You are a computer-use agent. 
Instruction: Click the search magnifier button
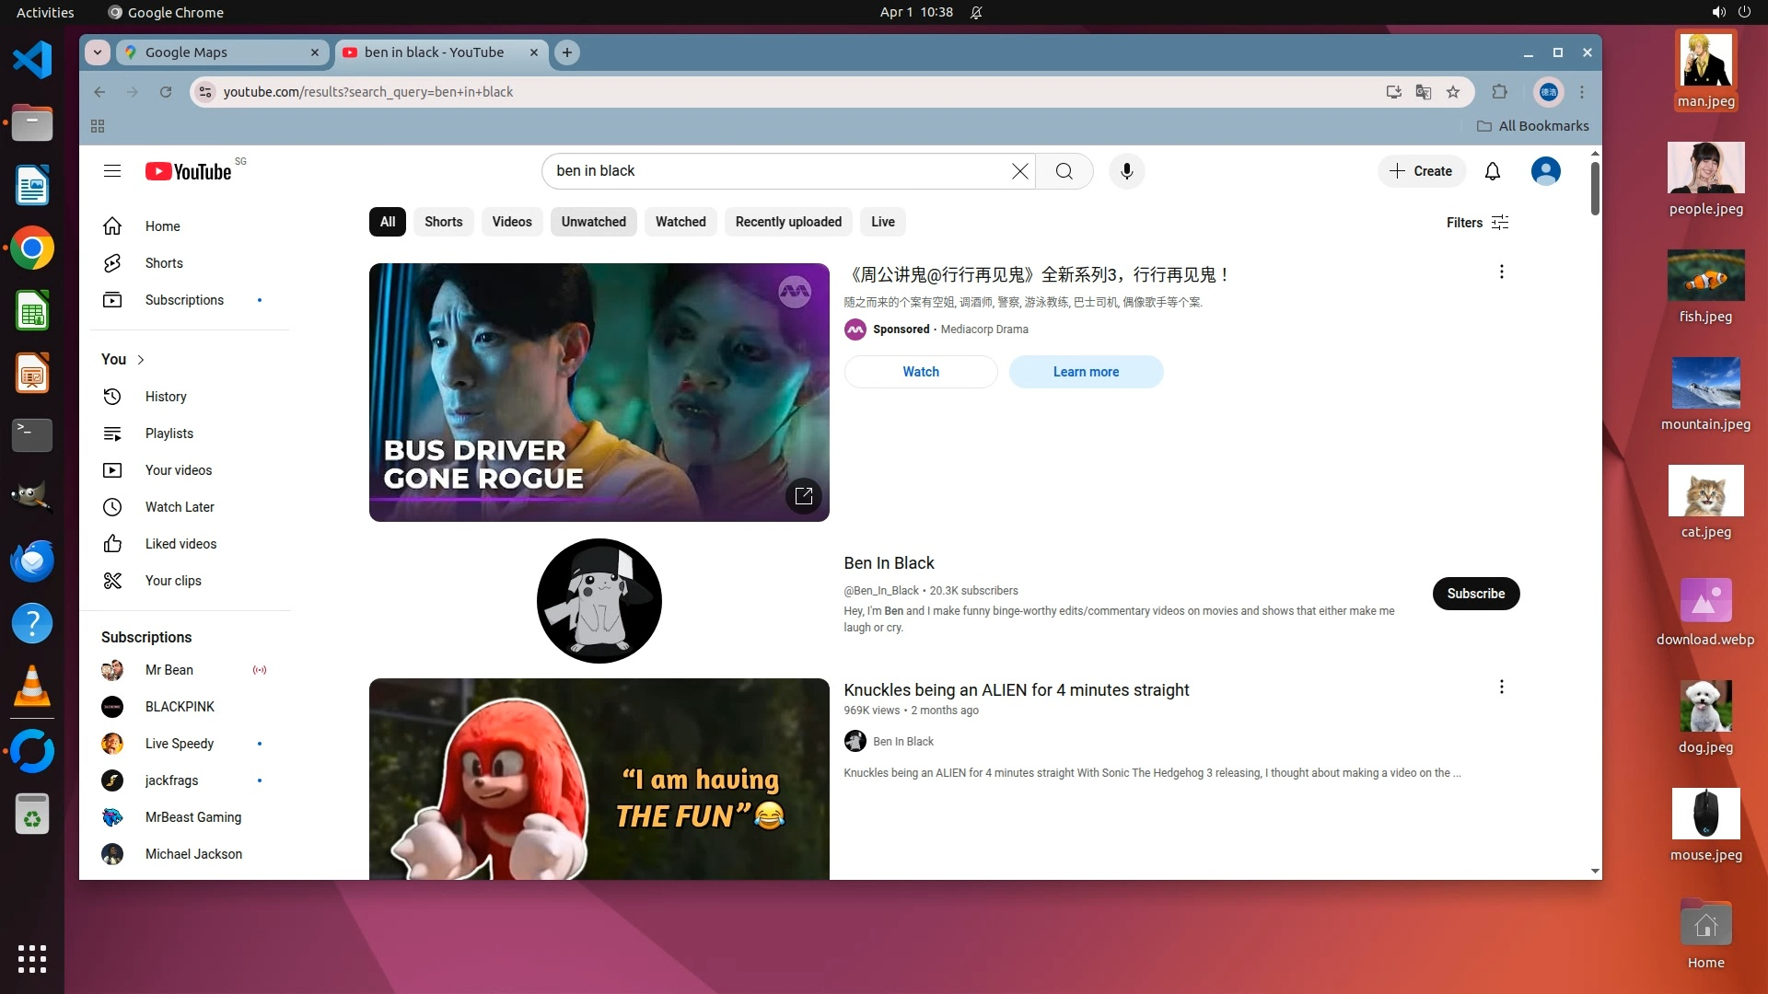[1064, 171]
